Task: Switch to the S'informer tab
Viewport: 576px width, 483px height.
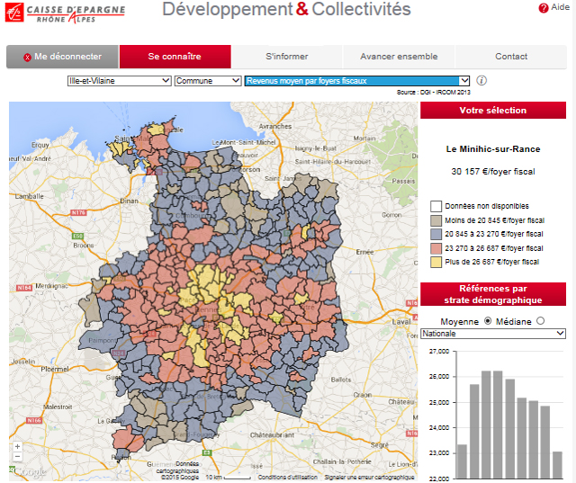Action: 286,57
